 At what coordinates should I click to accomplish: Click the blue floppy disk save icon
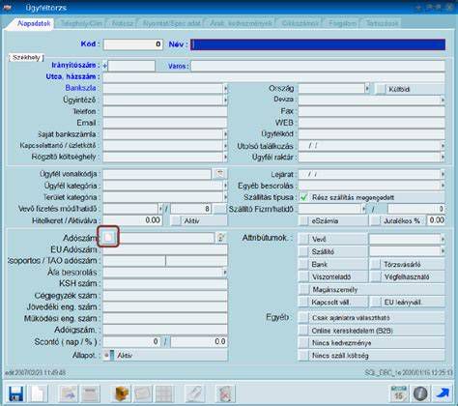16,393
